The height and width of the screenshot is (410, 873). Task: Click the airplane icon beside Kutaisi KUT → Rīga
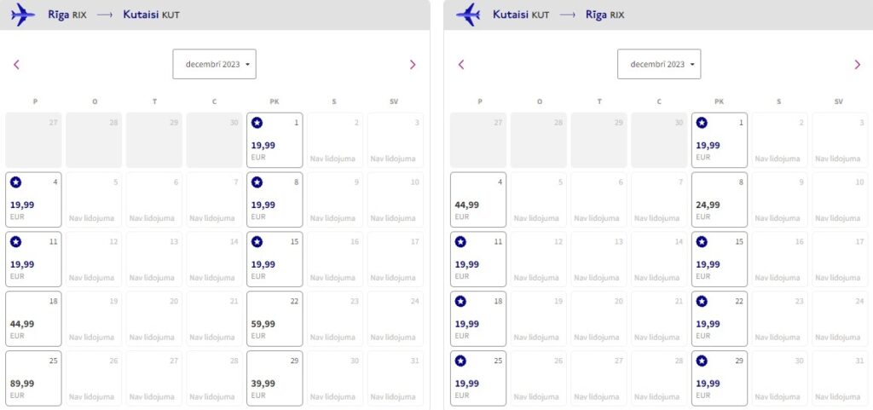[468, 14]
